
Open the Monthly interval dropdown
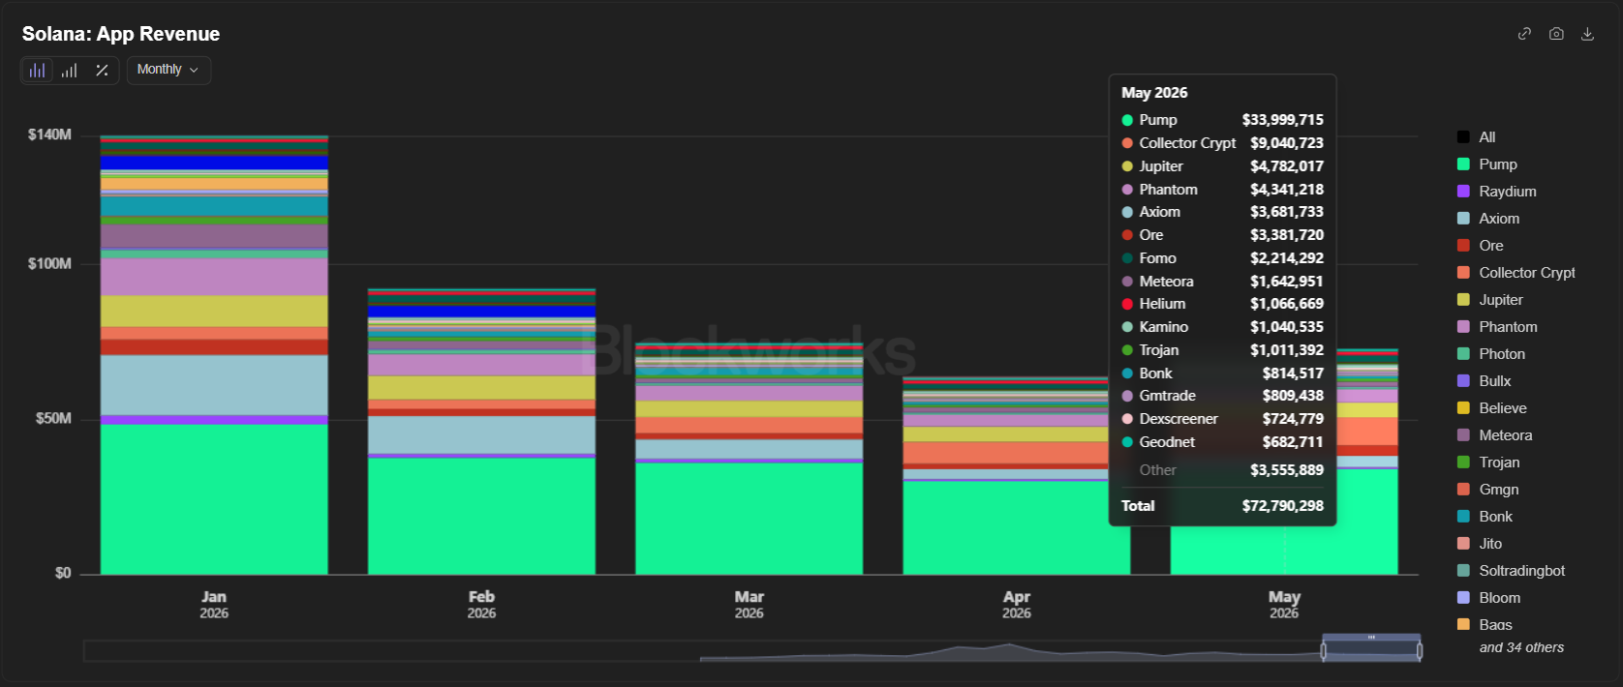click(168, 70)
